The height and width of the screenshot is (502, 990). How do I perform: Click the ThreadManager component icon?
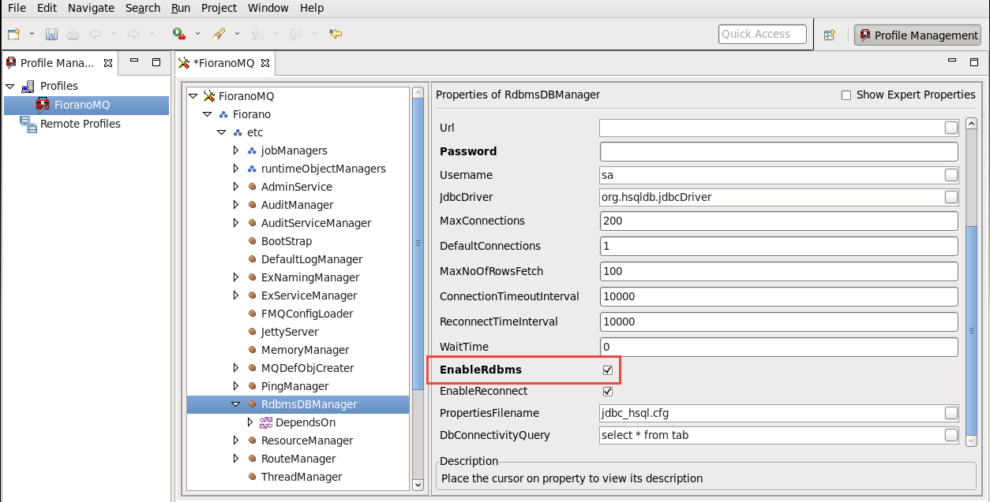252,477
